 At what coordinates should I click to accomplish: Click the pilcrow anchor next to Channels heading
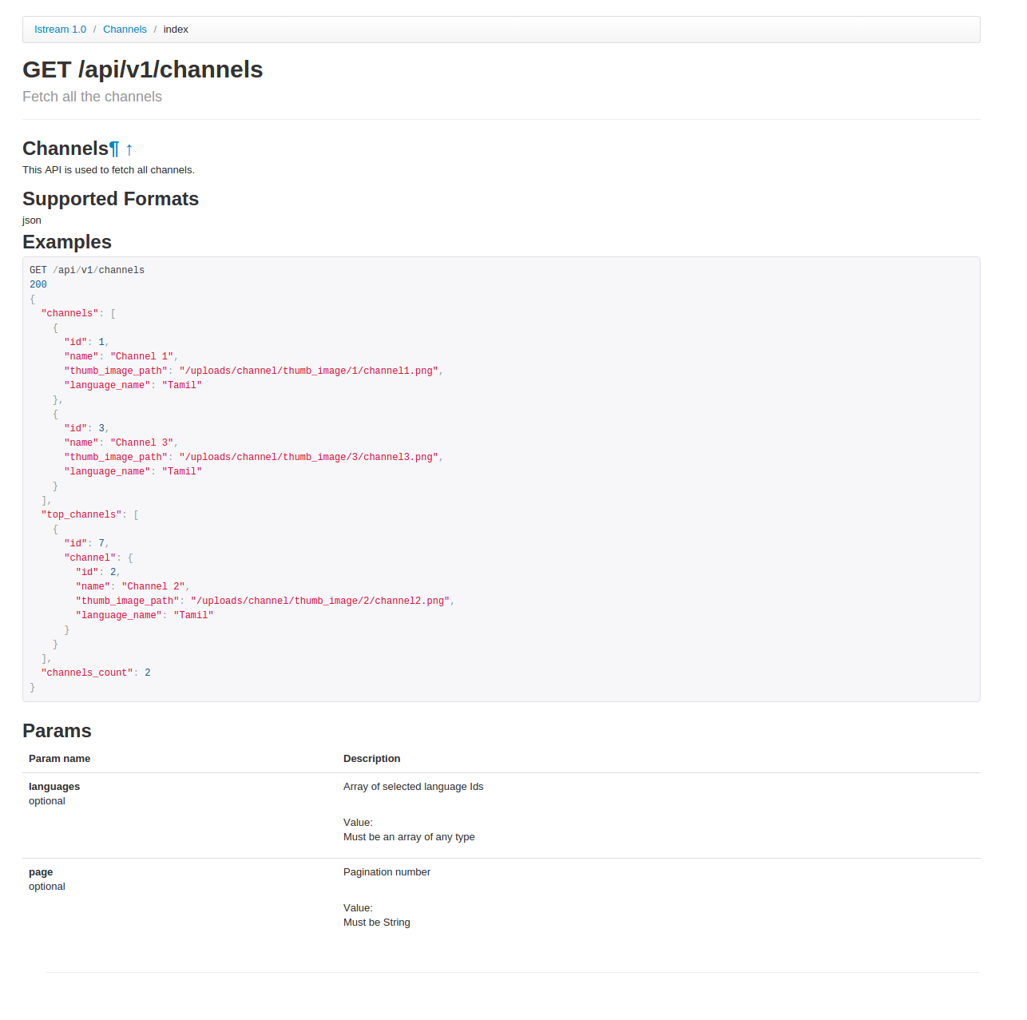[114, 149]
